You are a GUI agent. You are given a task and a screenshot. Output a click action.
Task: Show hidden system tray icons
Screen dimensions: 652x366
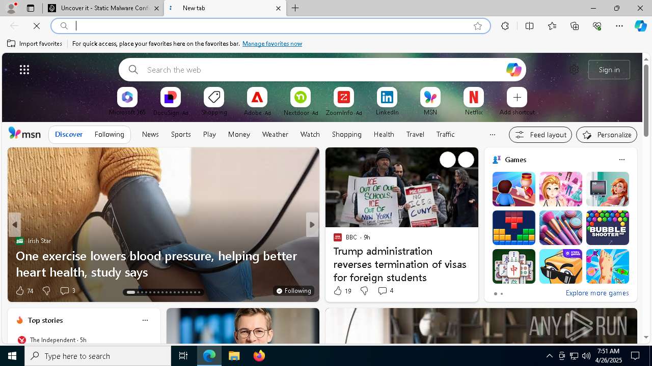549,356
